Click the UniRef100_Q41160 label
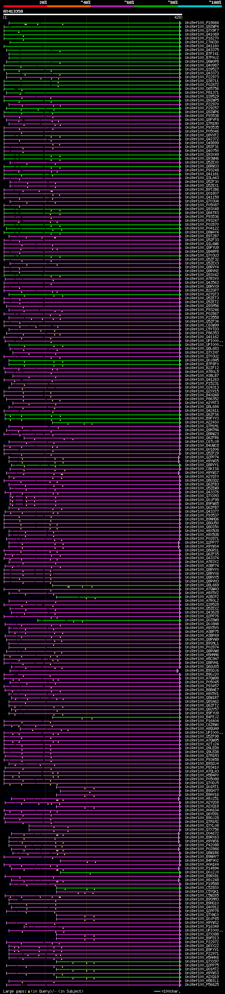 201,46
